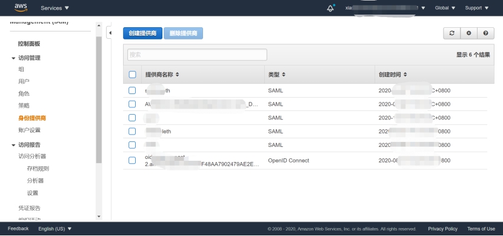Open the Support dropdown

click(477, 8)
